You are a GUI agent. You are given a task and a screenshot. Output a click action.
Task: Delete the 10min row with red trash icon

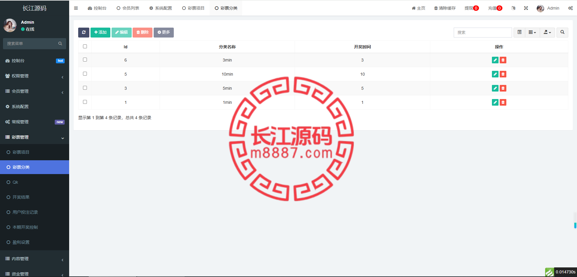tap(503, 74)
